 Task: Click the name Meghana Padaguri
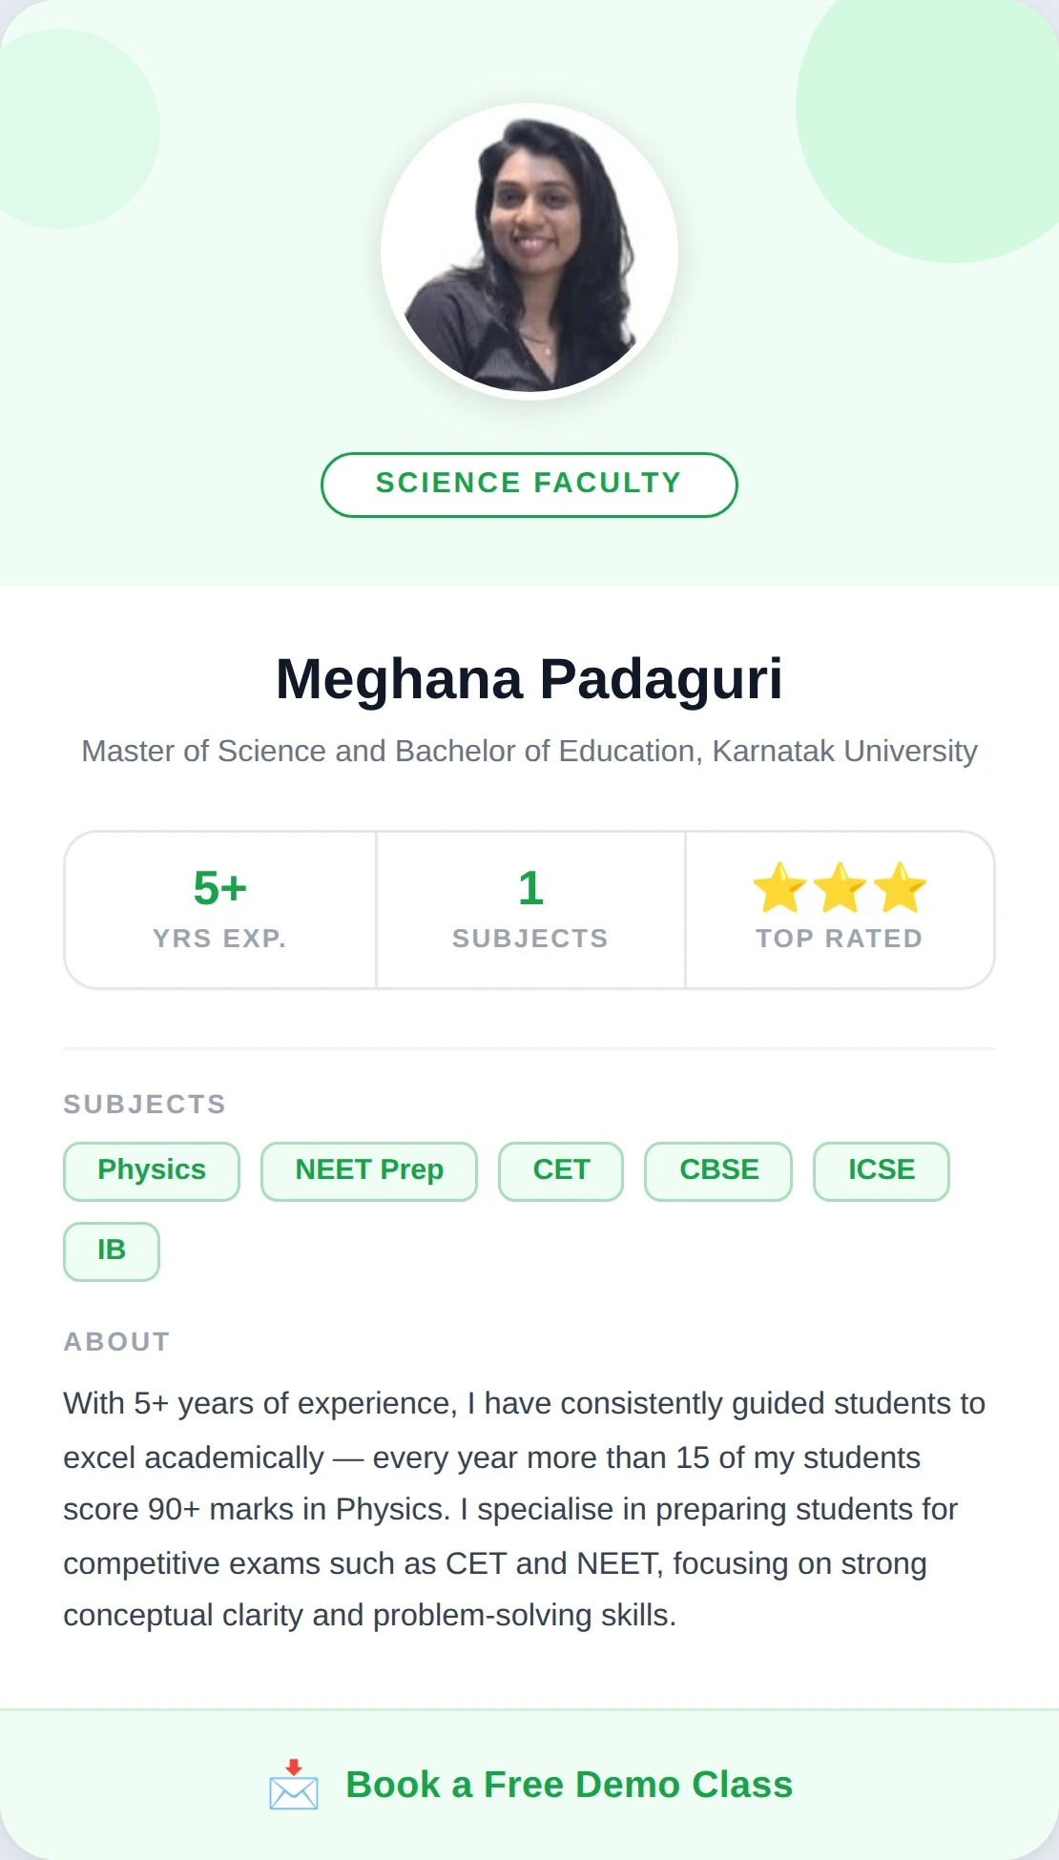[529, 679]
